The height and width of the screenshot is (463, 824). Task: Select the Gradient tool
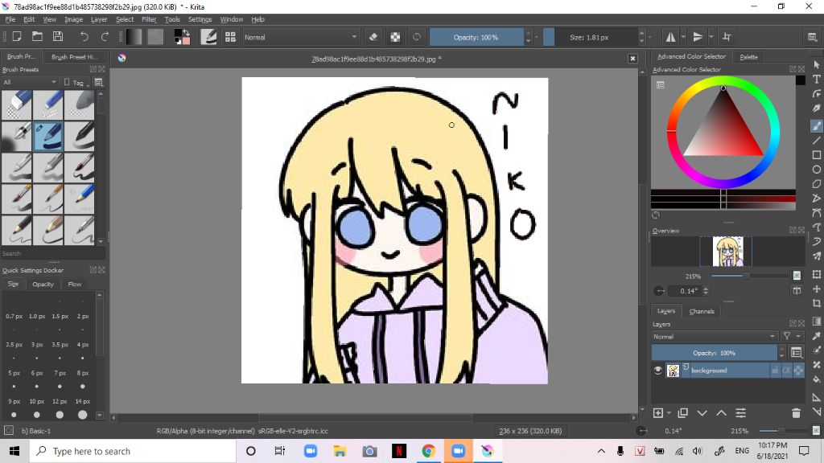pyautogui.click(x=816, y=322)
